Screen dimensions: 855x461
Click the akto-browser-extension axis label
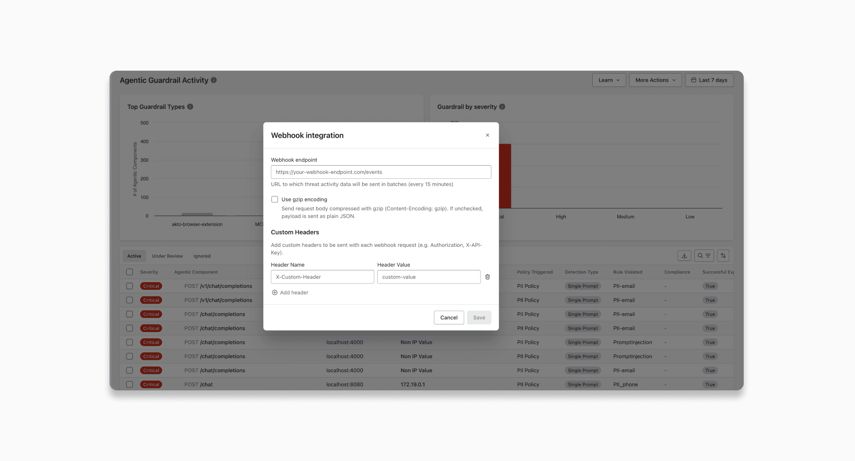point(197,224)
